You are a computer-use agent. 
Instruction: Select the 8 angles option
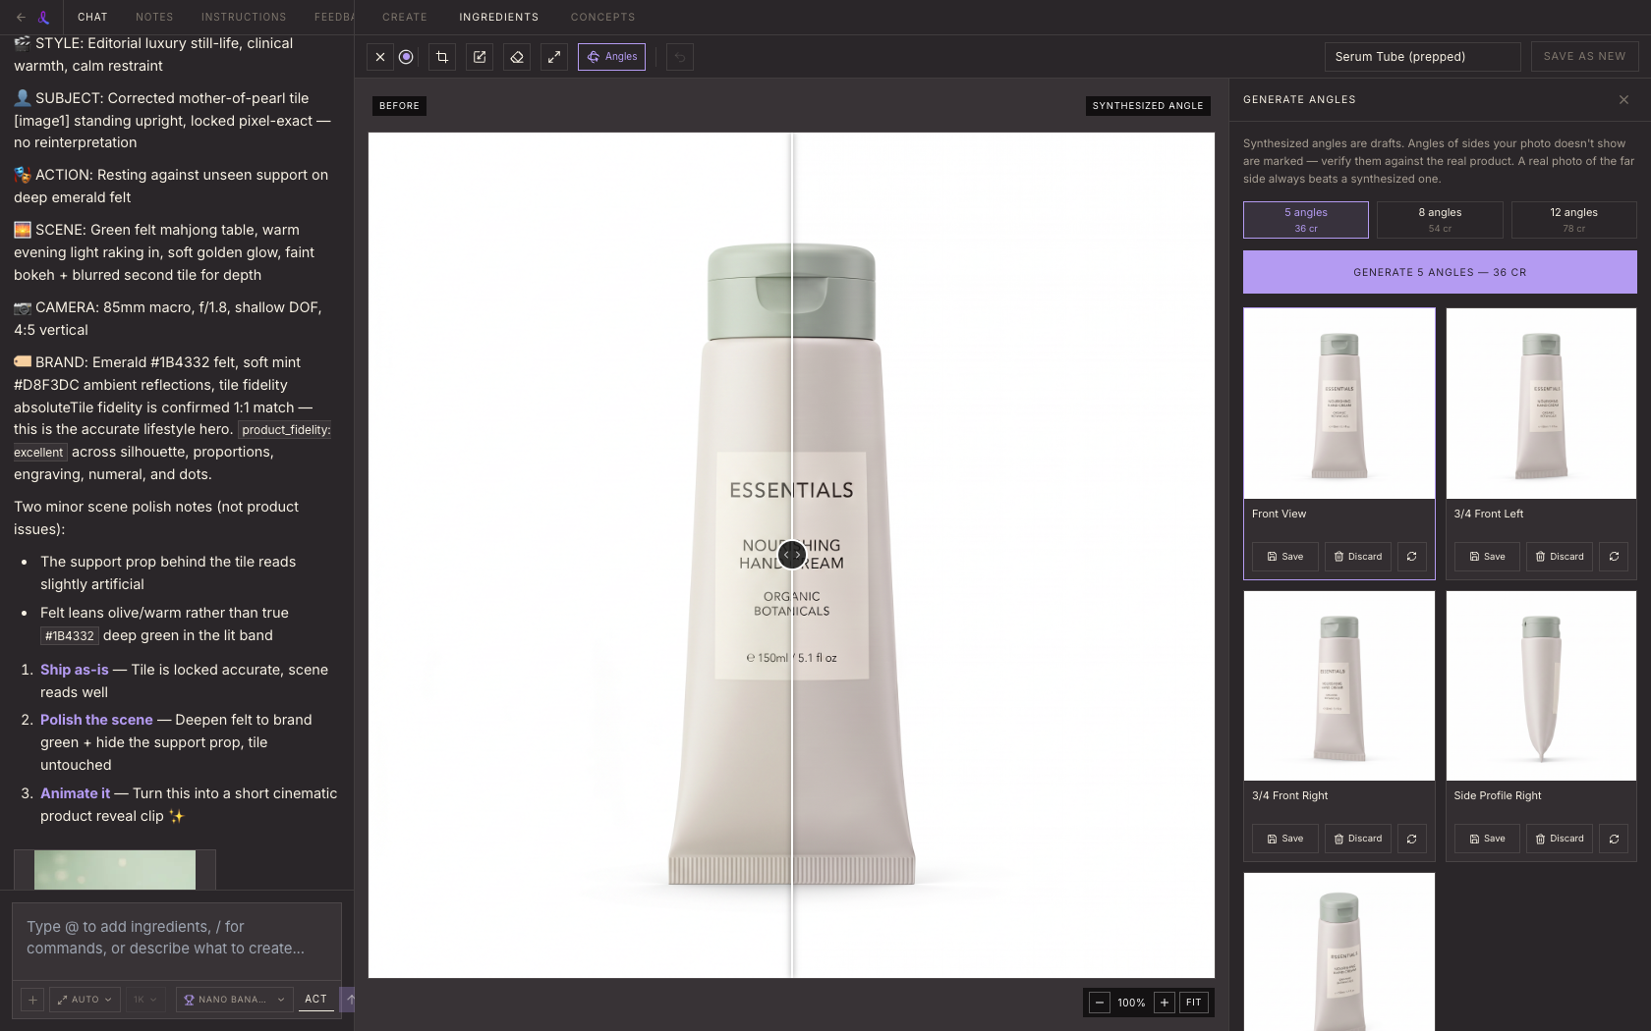(x=1440, y=220)
